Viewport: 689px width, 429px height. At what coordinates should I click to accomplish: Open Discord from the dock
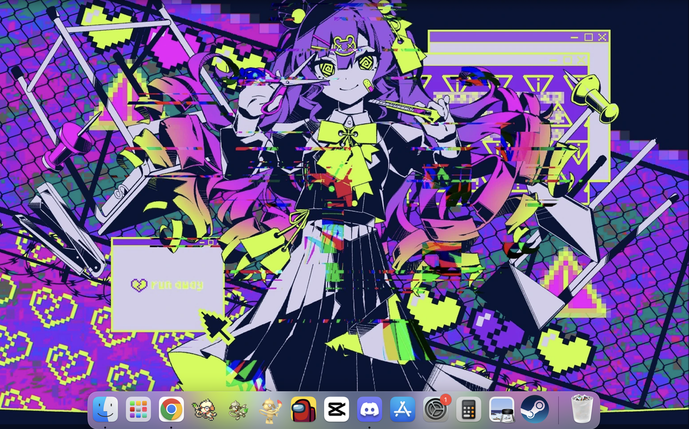(x=370, y=410)
